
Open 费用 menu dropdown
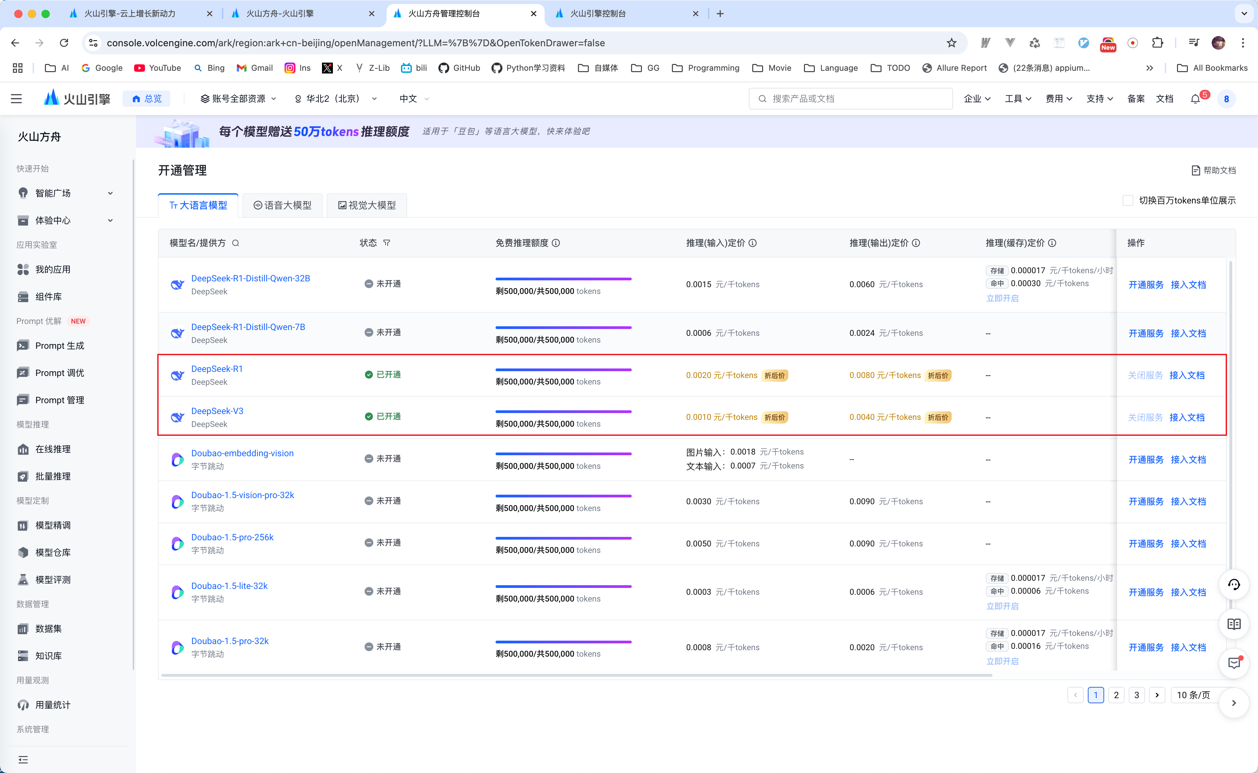[x=1059, y=99]
